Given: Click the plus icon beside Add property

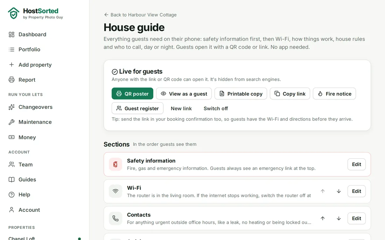Looking at the screenshot, I should pyautogui.click(x=12, y=65).
